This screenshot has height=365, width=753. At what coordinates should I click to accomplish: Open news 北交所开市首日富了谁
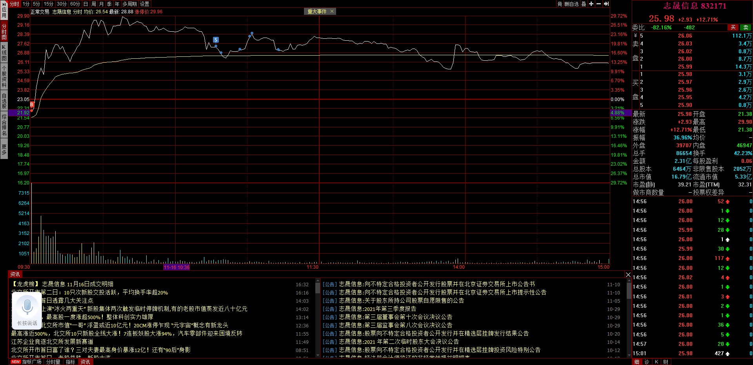[101, 350]
